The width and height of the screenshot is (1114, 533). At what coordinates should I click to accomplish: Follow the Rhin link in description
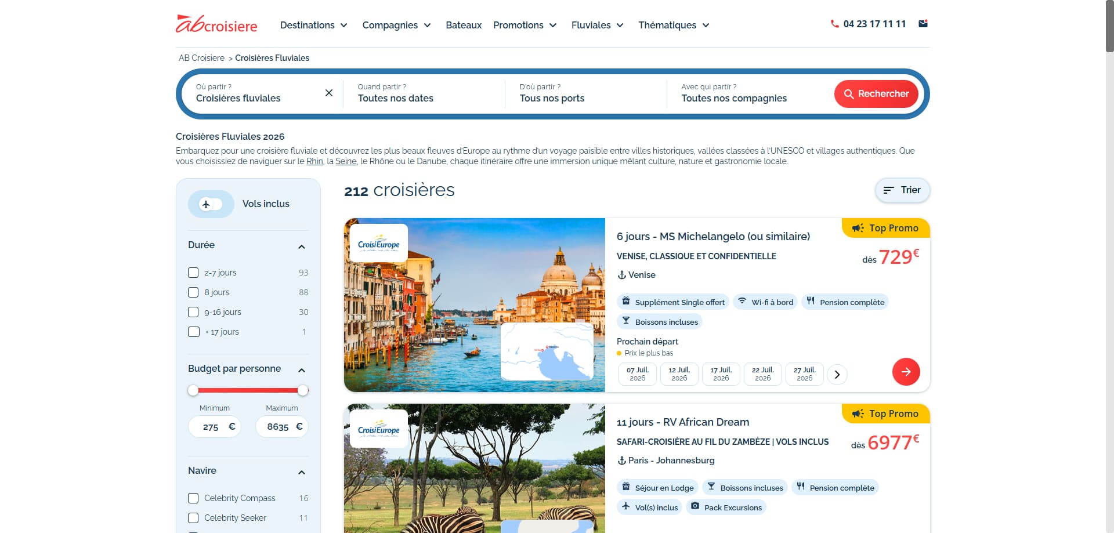314,161
